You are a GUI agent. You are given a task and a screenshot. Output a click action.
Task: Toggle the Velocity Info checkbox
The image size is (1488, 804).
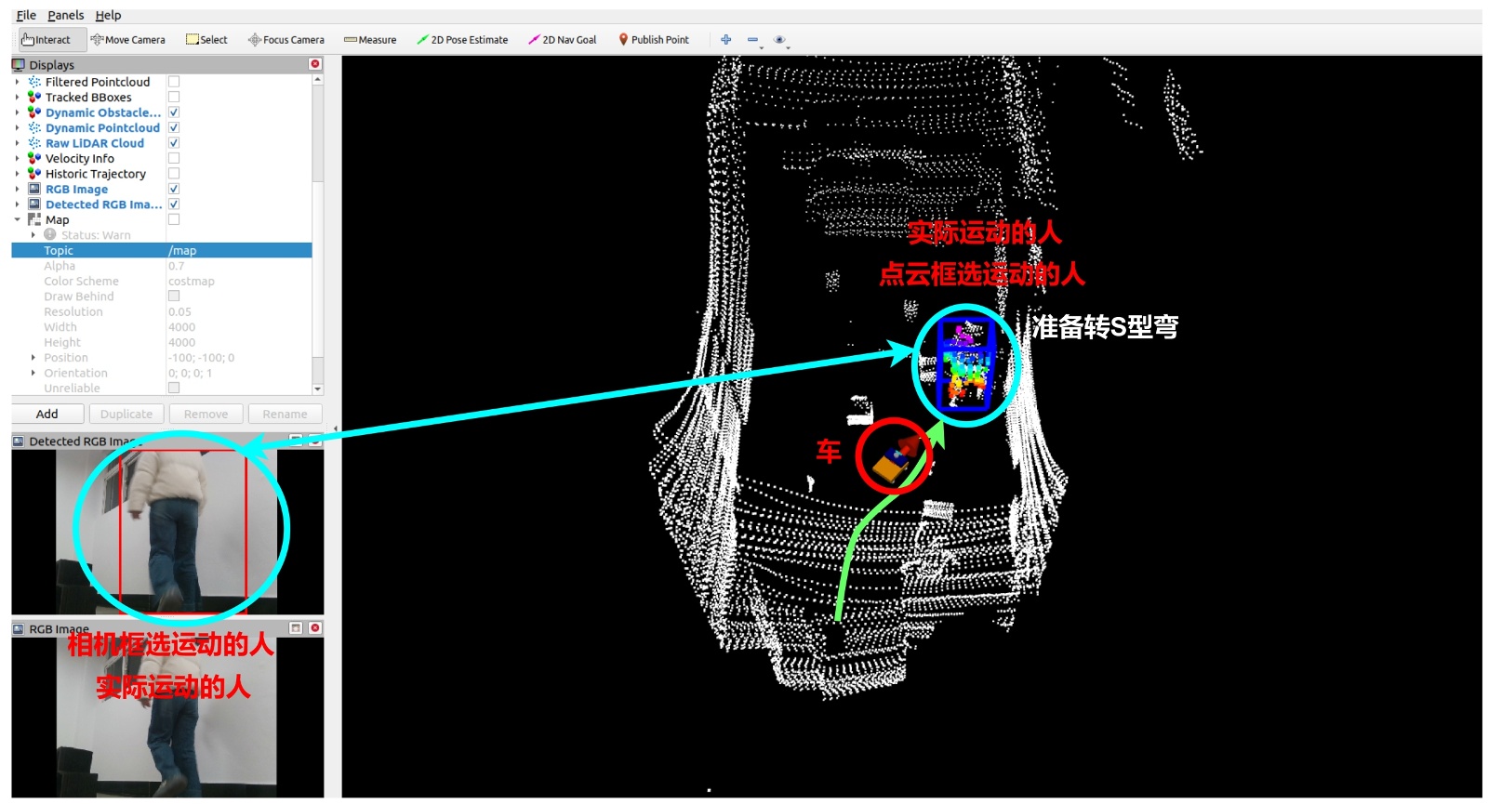point(174,158)
